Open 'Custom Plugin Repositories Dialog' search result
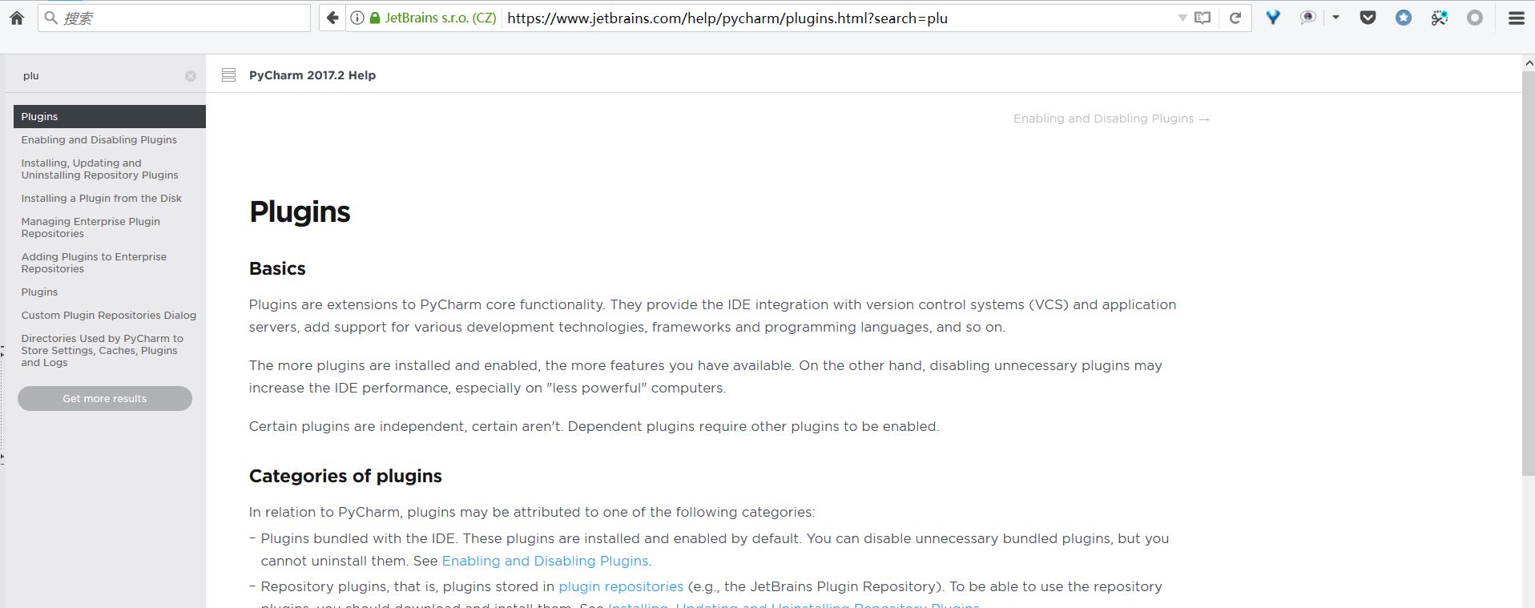Image resolution: width=1535 pixels, height=608 pixels. (109, 316)
